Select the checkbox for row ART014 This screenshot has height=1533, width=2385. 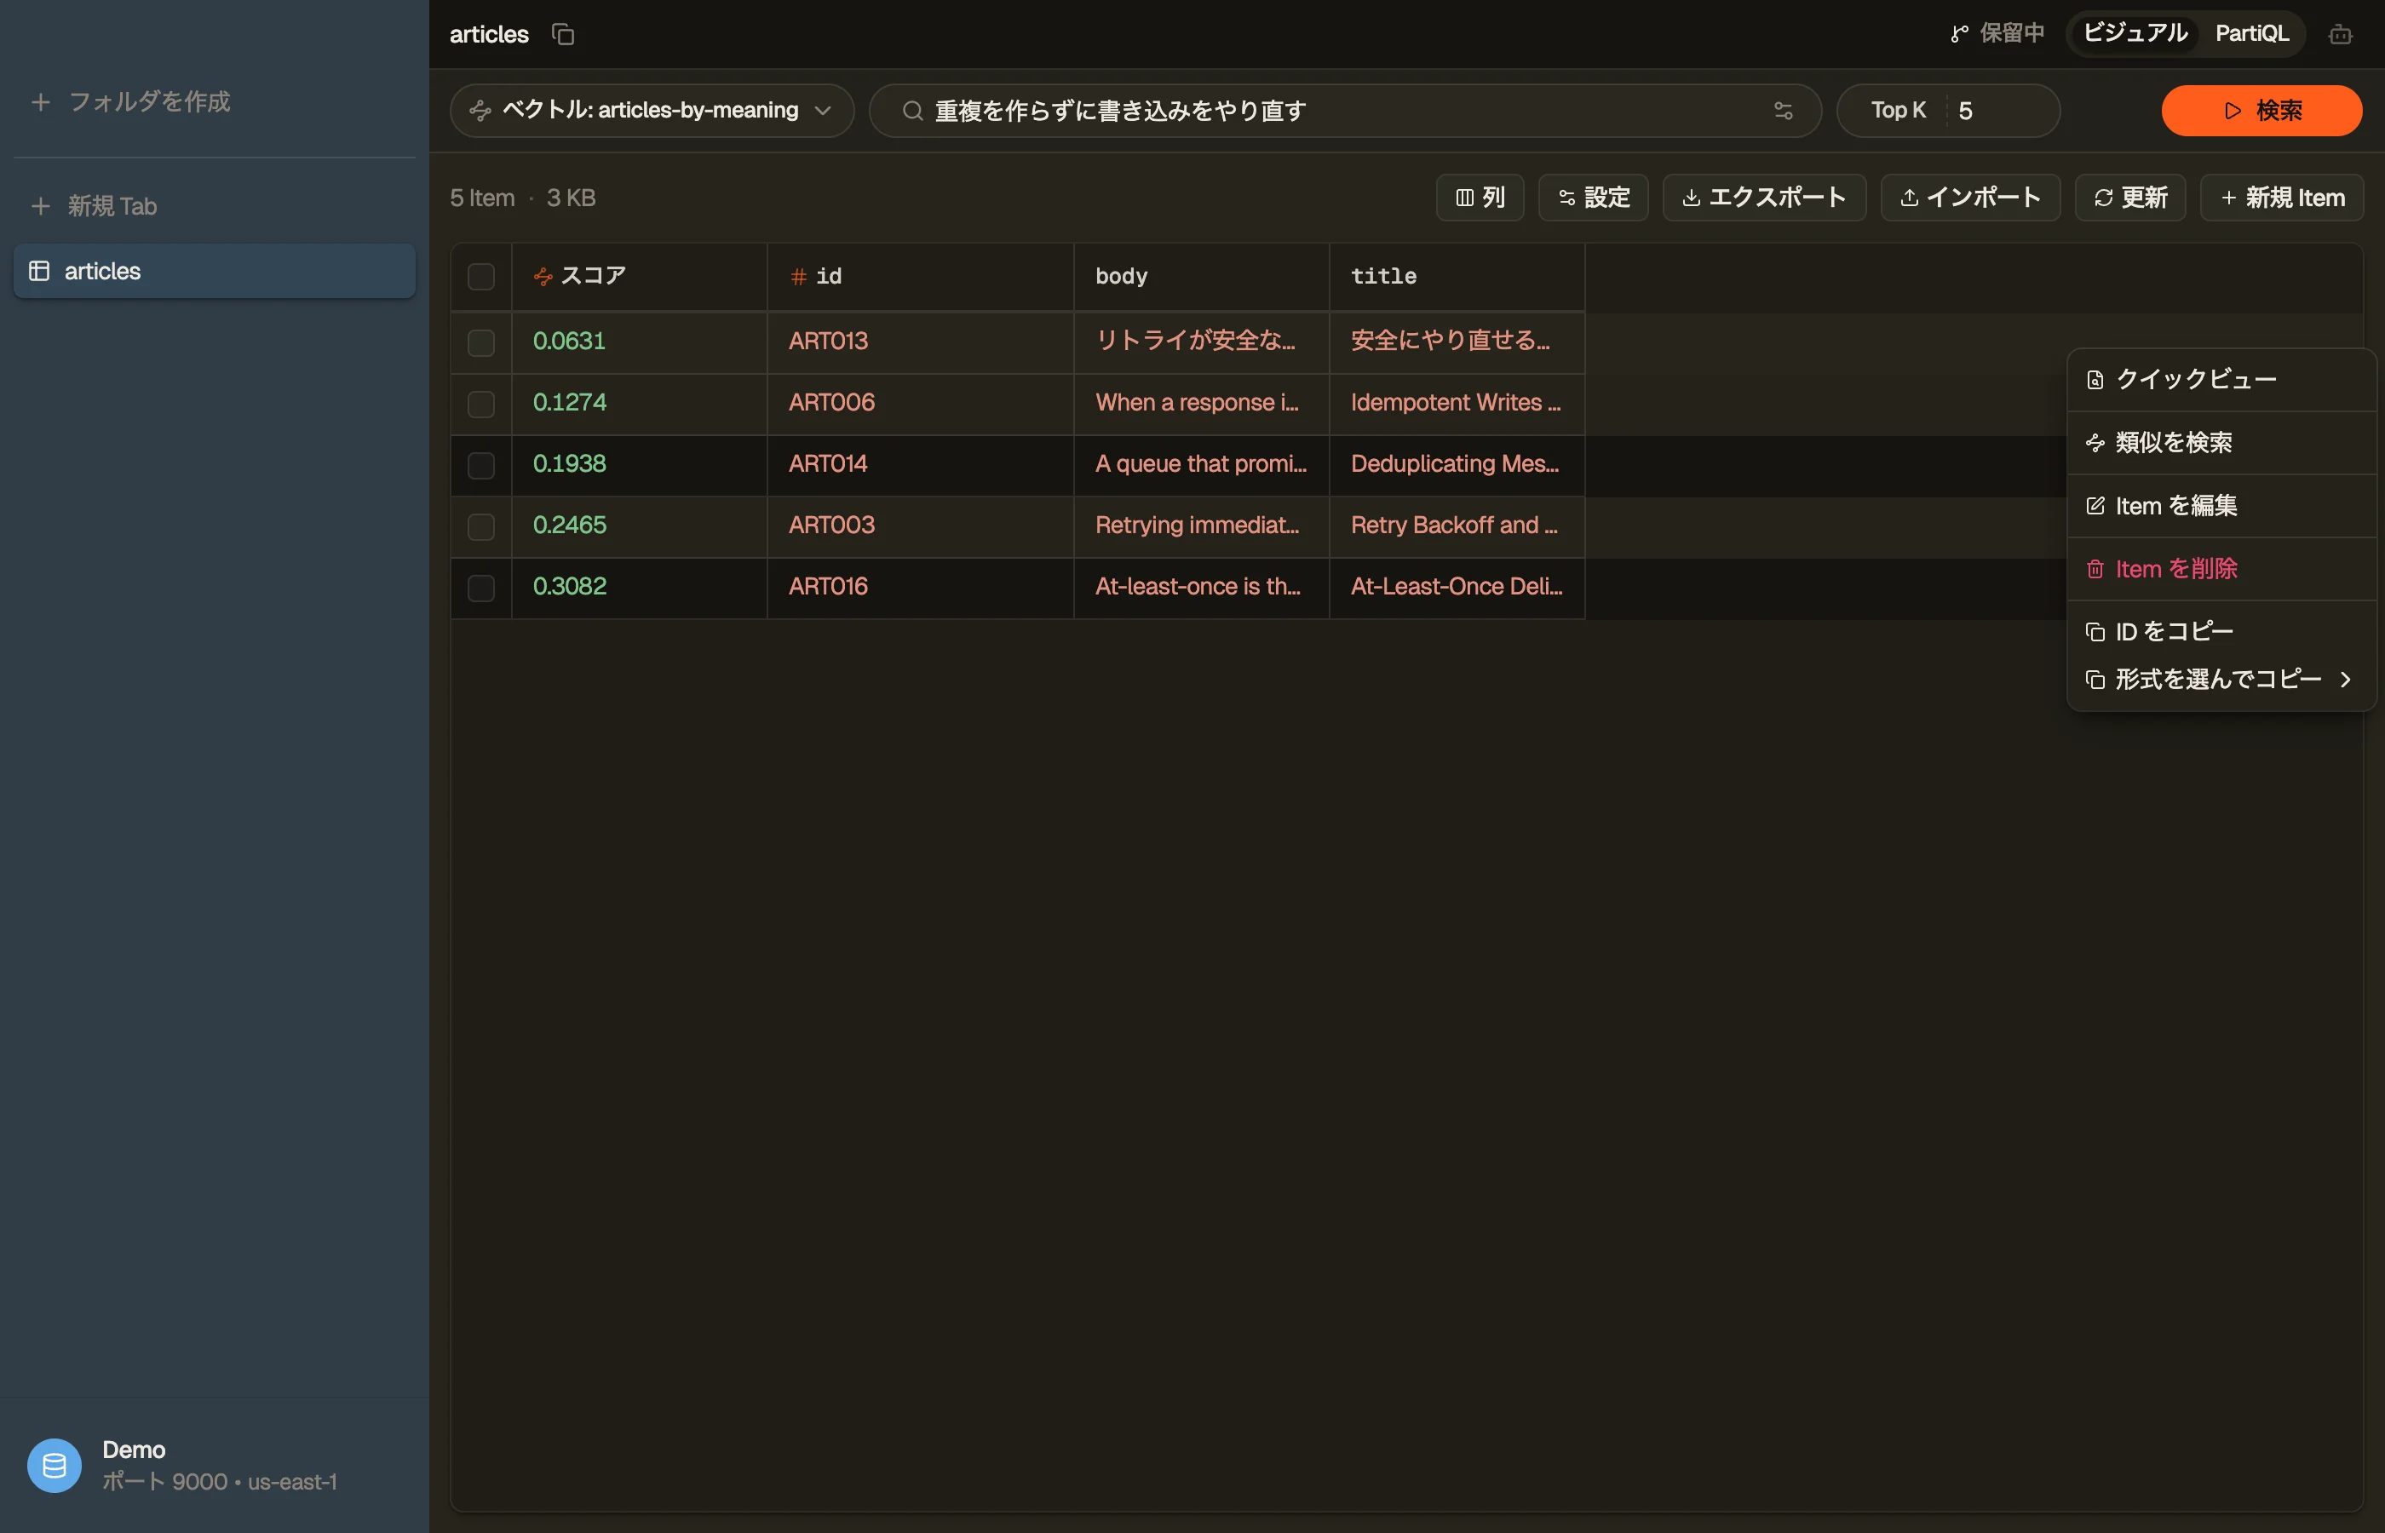(x=480, y=465)
